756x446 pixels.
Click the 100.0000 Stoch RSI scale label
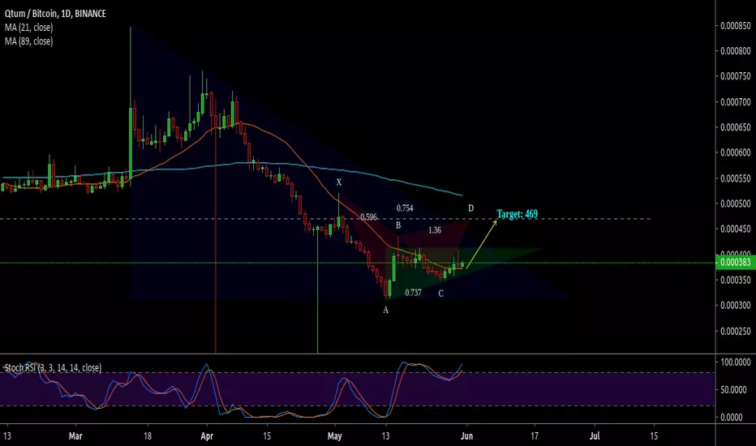pyautogui.click(x=735, y=362)
